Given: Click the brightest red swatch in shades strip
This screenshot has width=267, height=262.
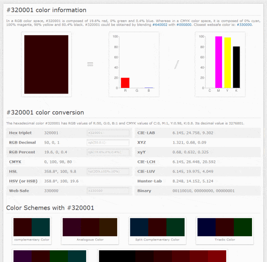Looking at the screenshot, I should 217,256.
